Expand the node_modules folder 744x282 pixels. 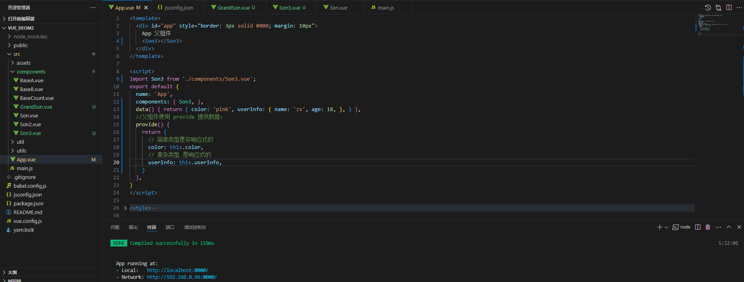(51, 36)
